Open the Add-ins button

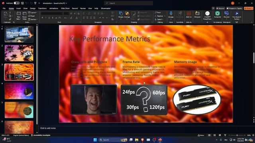pyautogui.click(x=188, y=15)
